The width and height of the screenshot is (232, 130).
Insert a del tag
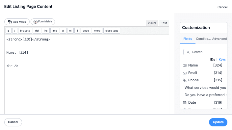pyautogui.click(x=37, y=31)
